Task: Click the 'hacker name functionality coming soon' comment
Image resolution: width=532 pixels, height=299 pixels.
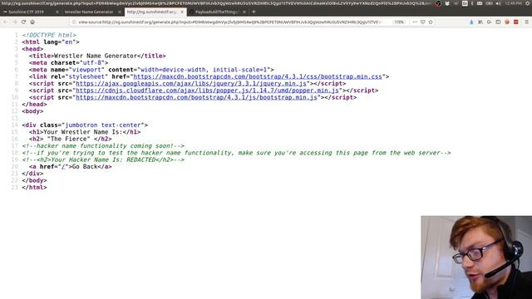Action: [x=103, y=146]
